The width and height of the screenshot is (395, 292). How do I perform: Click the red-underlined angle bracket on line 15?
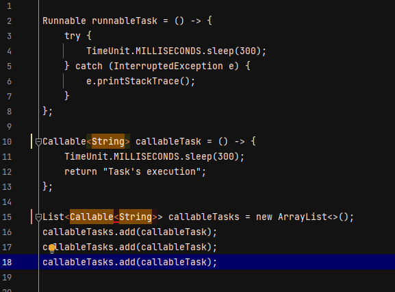coord(116,217)
